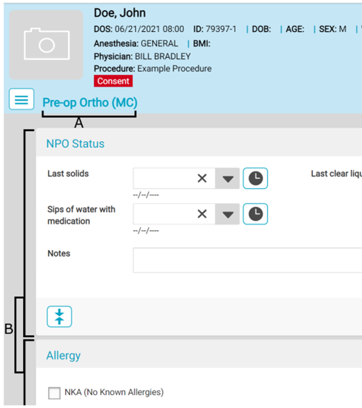Click clock icon for Sips of water
This screenshot has width=362, height=408.
click(x=255, y=214)
